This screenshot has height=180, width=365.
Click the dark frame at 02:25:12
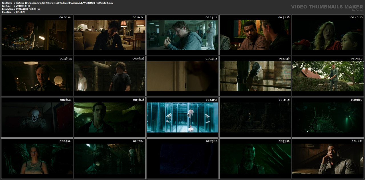tap(182, 159)
